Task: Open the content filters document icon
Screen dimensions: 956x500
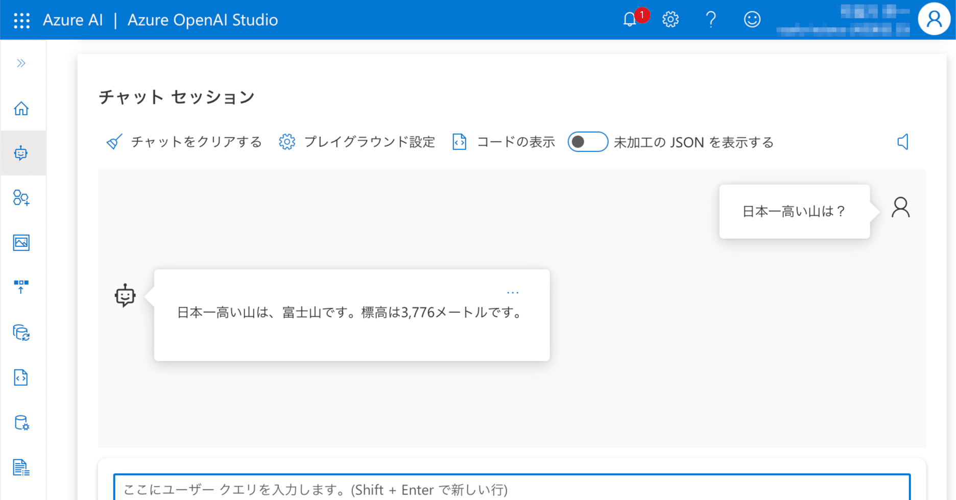Action: click(x=22, y=466)
